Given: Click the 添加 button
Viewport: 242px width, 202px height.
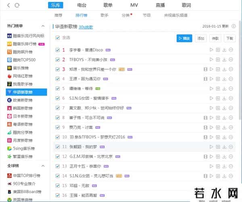Looking at the screenshot, I should tap(201, 38).
